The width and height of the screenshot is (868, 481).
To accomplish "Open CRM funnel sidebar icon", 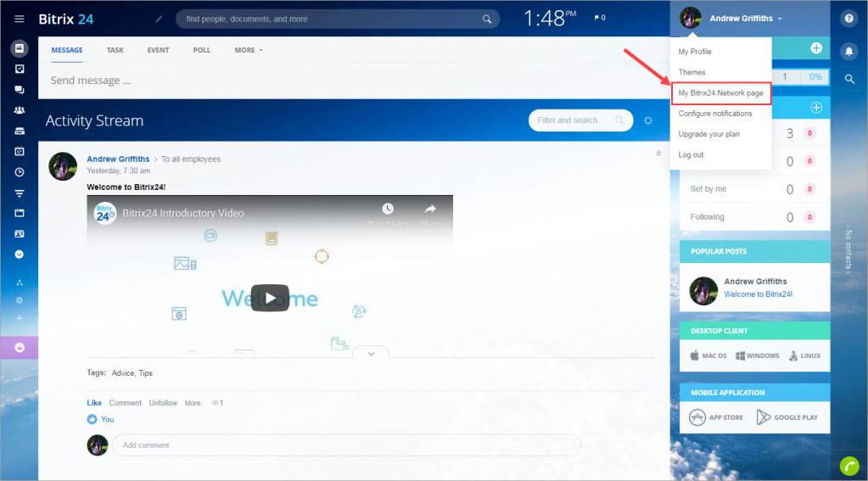I will coord(20,193).
